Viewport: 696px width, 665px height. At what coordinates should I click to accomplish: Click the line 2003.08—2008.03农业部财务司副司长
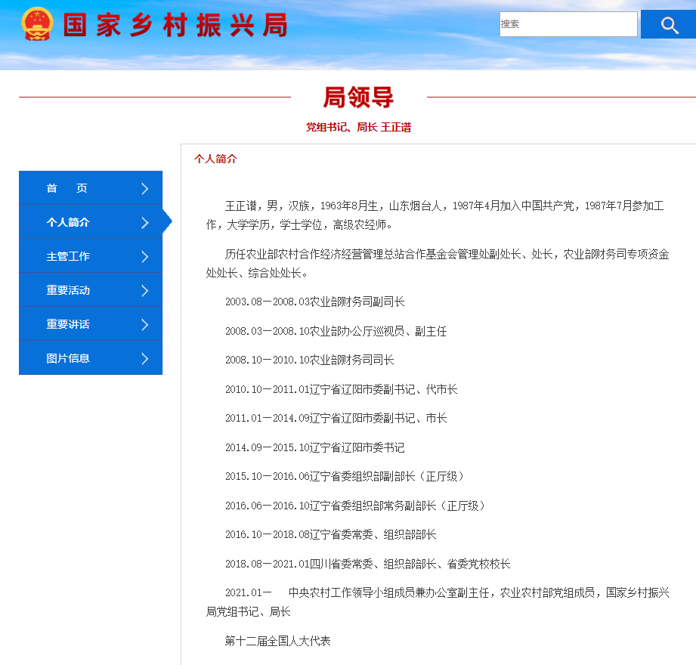coord(314,302)
